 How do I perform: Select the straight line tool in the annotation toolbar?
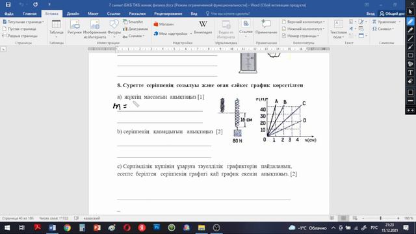point(410,38)
